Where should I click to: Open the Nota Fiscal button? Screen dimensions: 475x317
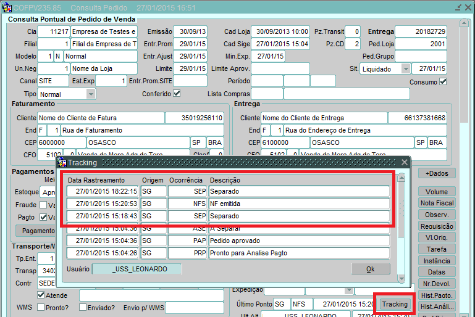coord(437,203)
